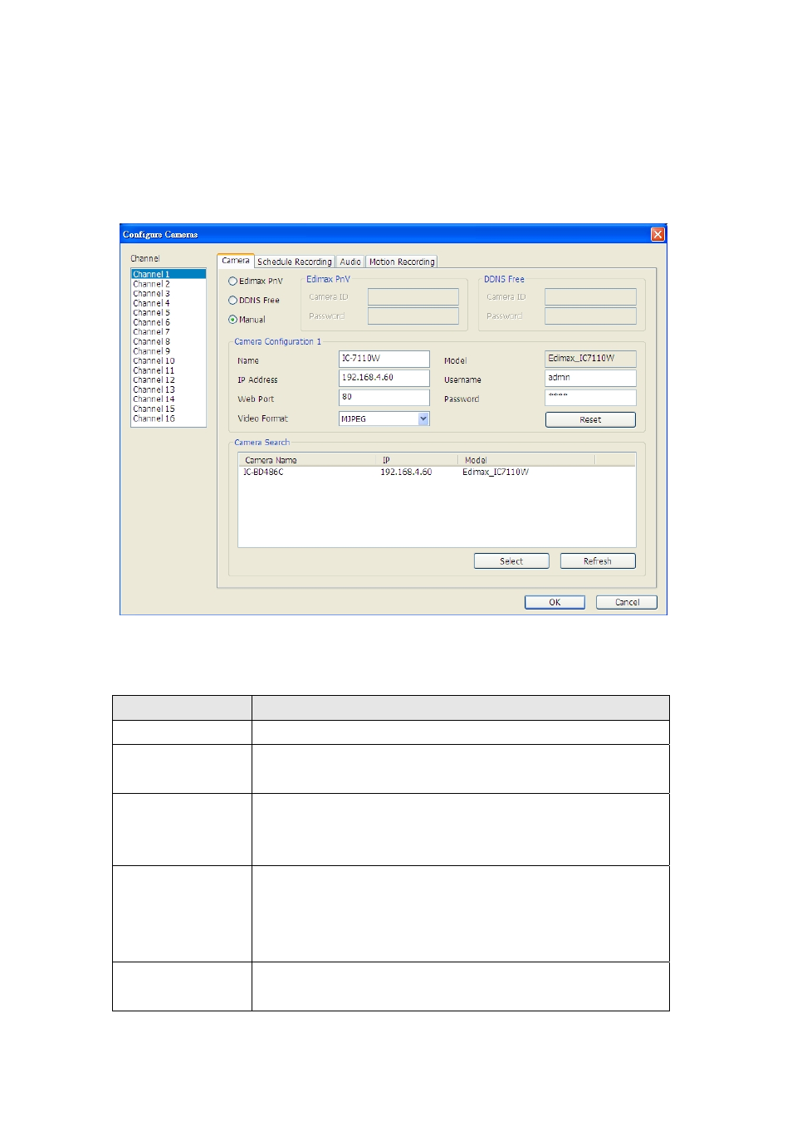Select Channel 14 in the channel list
This screenshot has height=1121, width=792.
169,399
